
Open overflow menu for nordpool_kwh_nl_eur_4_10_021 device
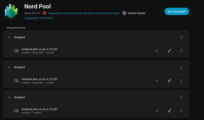(x=181, y=81)
